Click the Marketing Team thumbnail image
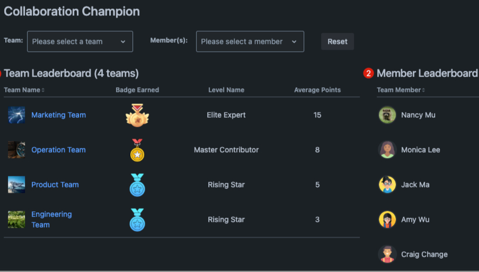This screenshot has width=479, height=272. point(16,115)
